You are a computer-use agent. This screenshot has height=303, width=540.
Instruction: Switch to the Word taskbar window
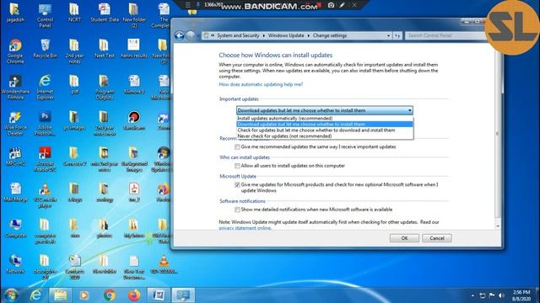pyautogui.click(x=159, y=295)
